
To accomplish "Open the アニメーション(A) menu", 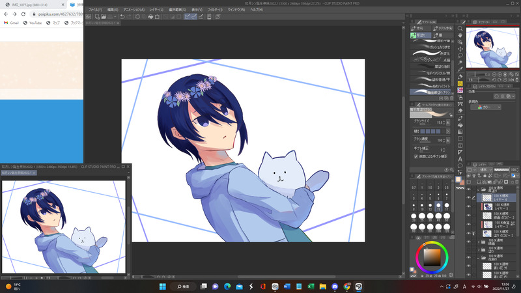I will pyautogui.click(x=134, y=10).
